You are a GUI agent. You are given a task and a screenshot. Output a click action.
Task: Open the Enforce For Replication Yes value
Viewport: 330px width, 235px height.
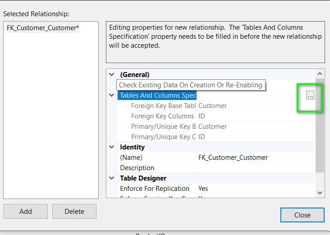click(x=255, y=189)
